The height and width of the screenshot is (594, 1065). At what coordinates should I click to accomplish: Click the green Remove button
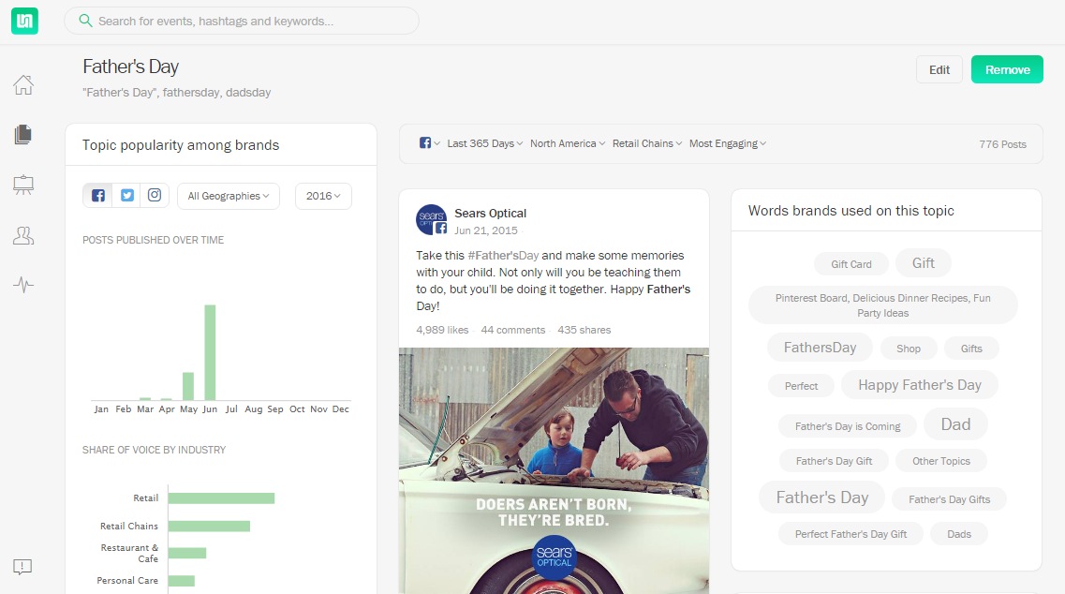[x=1007, y=69]
